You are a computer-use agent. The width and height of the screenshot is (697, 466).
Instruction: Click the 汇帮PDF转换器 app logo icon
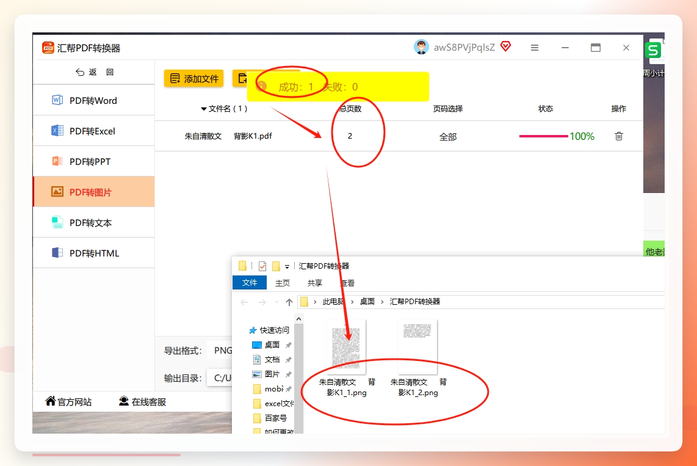point(48,48)
